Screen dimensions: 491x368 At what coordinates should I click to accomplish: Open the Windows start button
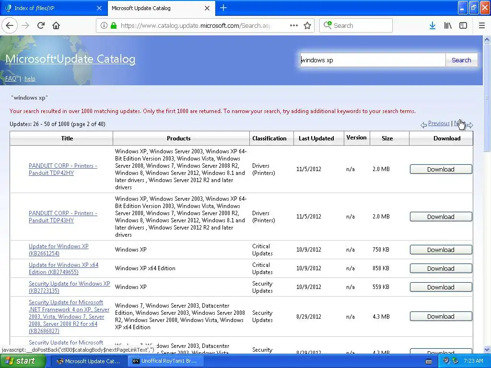pyautogui.click(x=23, y=361)
